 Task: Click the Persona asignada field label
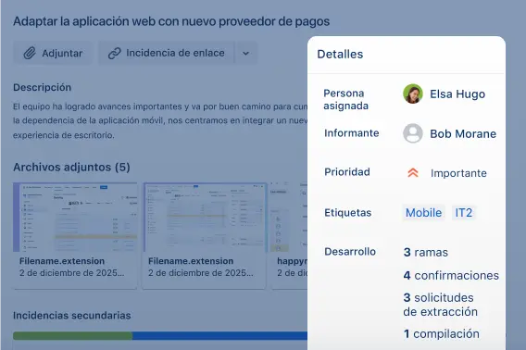pyautogui.click(x=345, y=99)
